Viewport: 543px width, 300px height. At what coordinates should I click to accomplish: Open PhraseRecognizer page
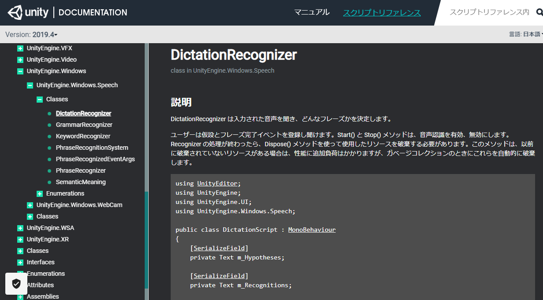click(81, 170)
